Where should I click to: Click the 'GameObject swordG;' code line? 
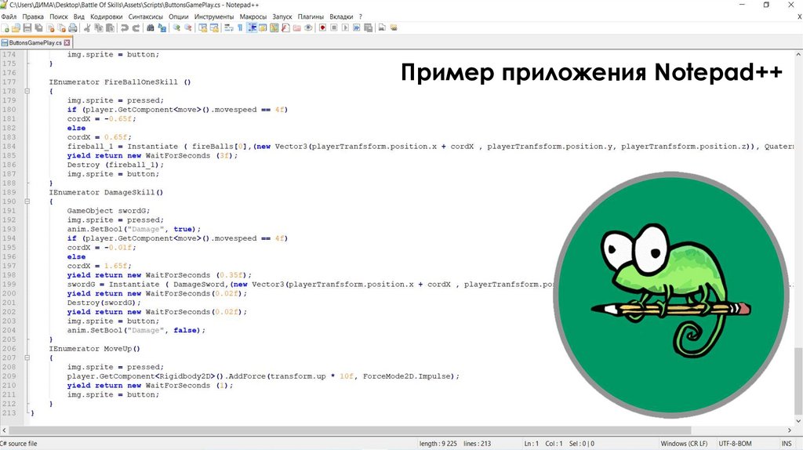pos(108,211)
